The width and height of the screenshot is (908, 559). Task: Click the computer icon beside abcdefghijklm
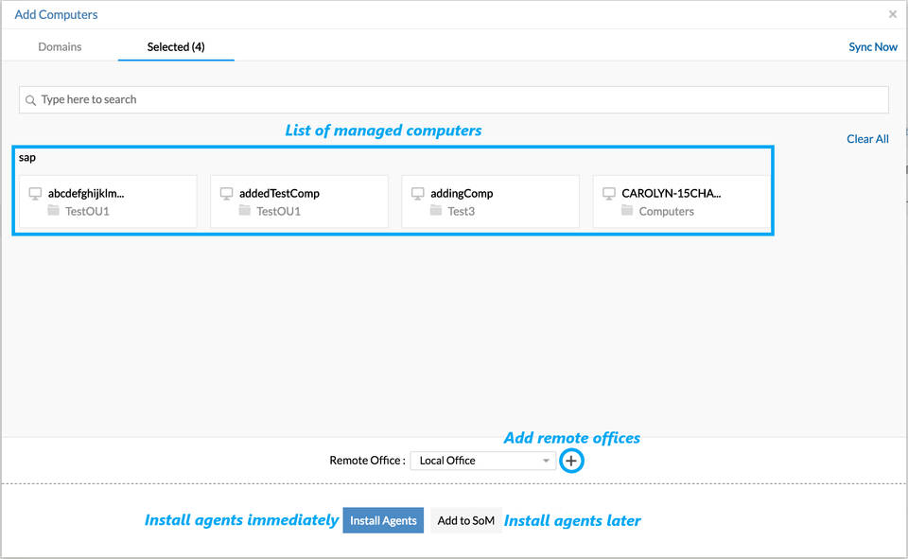[36, 193]
